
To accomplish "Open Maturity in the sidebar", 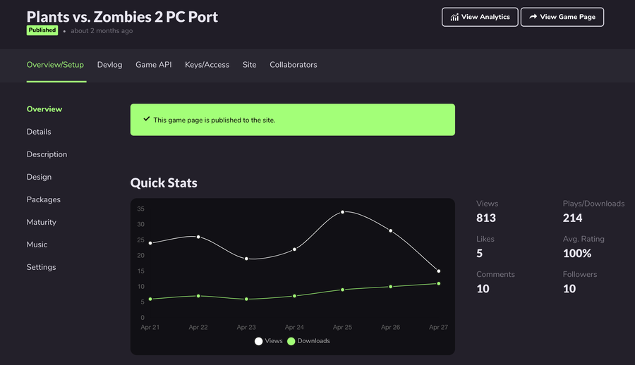I will point(42,222).
